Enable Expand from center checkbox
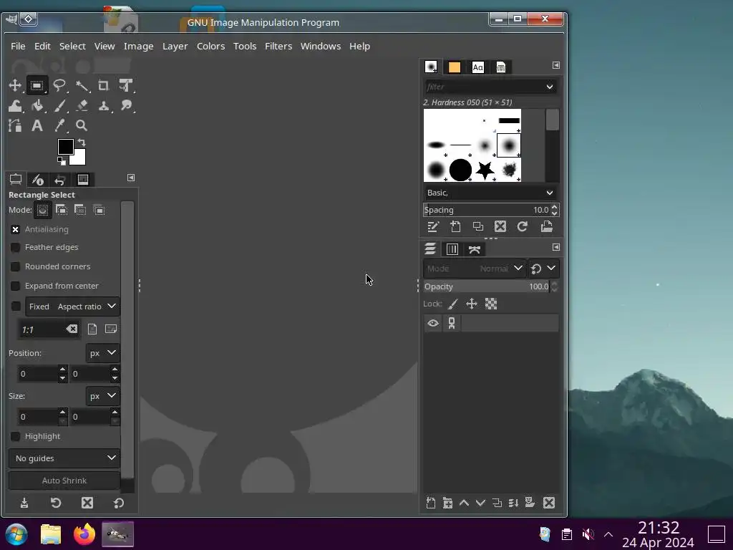 pos(16,285)
